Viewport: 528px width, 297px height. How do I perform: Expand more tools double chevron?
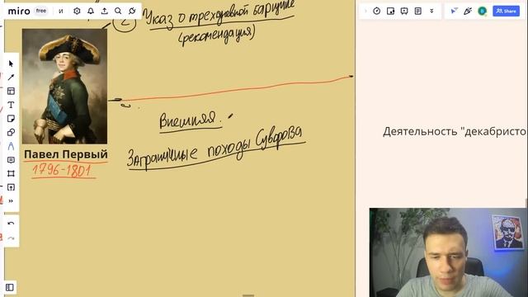(11, 201)
